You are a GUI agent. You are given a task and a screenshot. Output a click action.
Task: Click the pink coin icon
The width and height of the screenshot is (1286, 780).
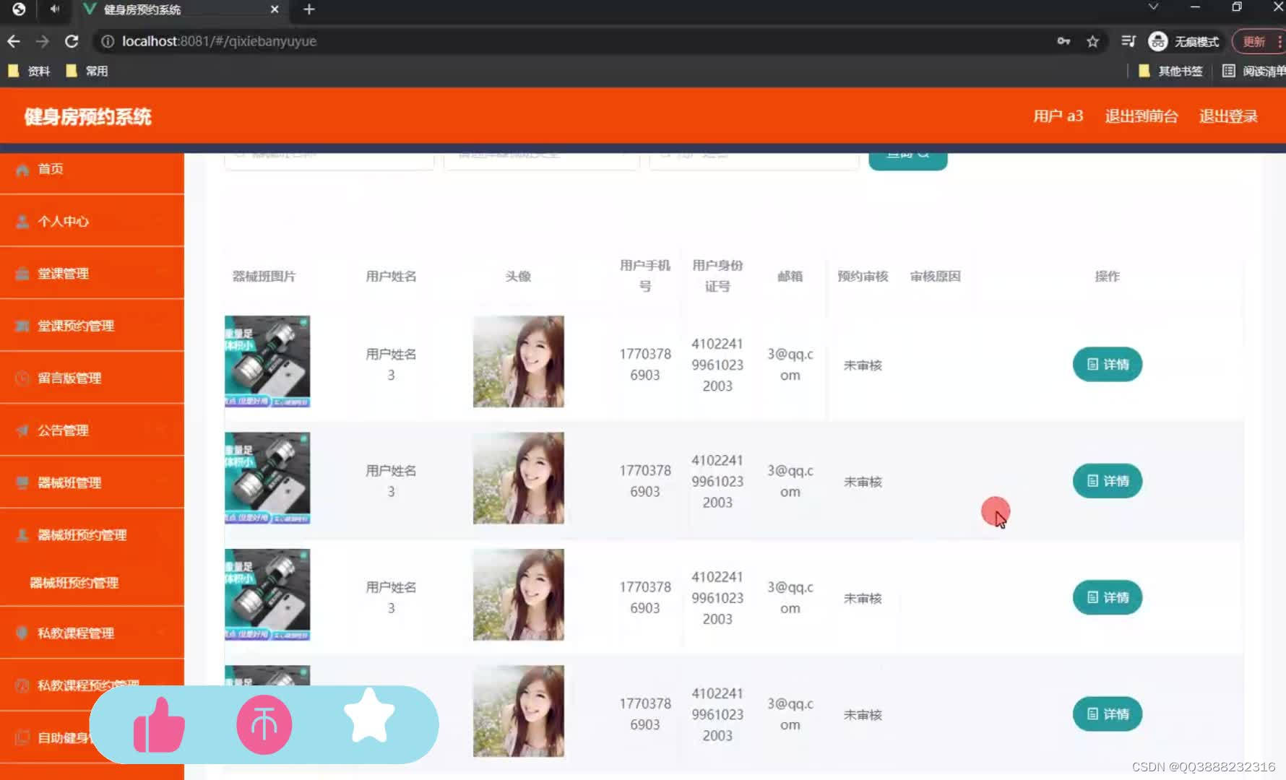(264, 724)
